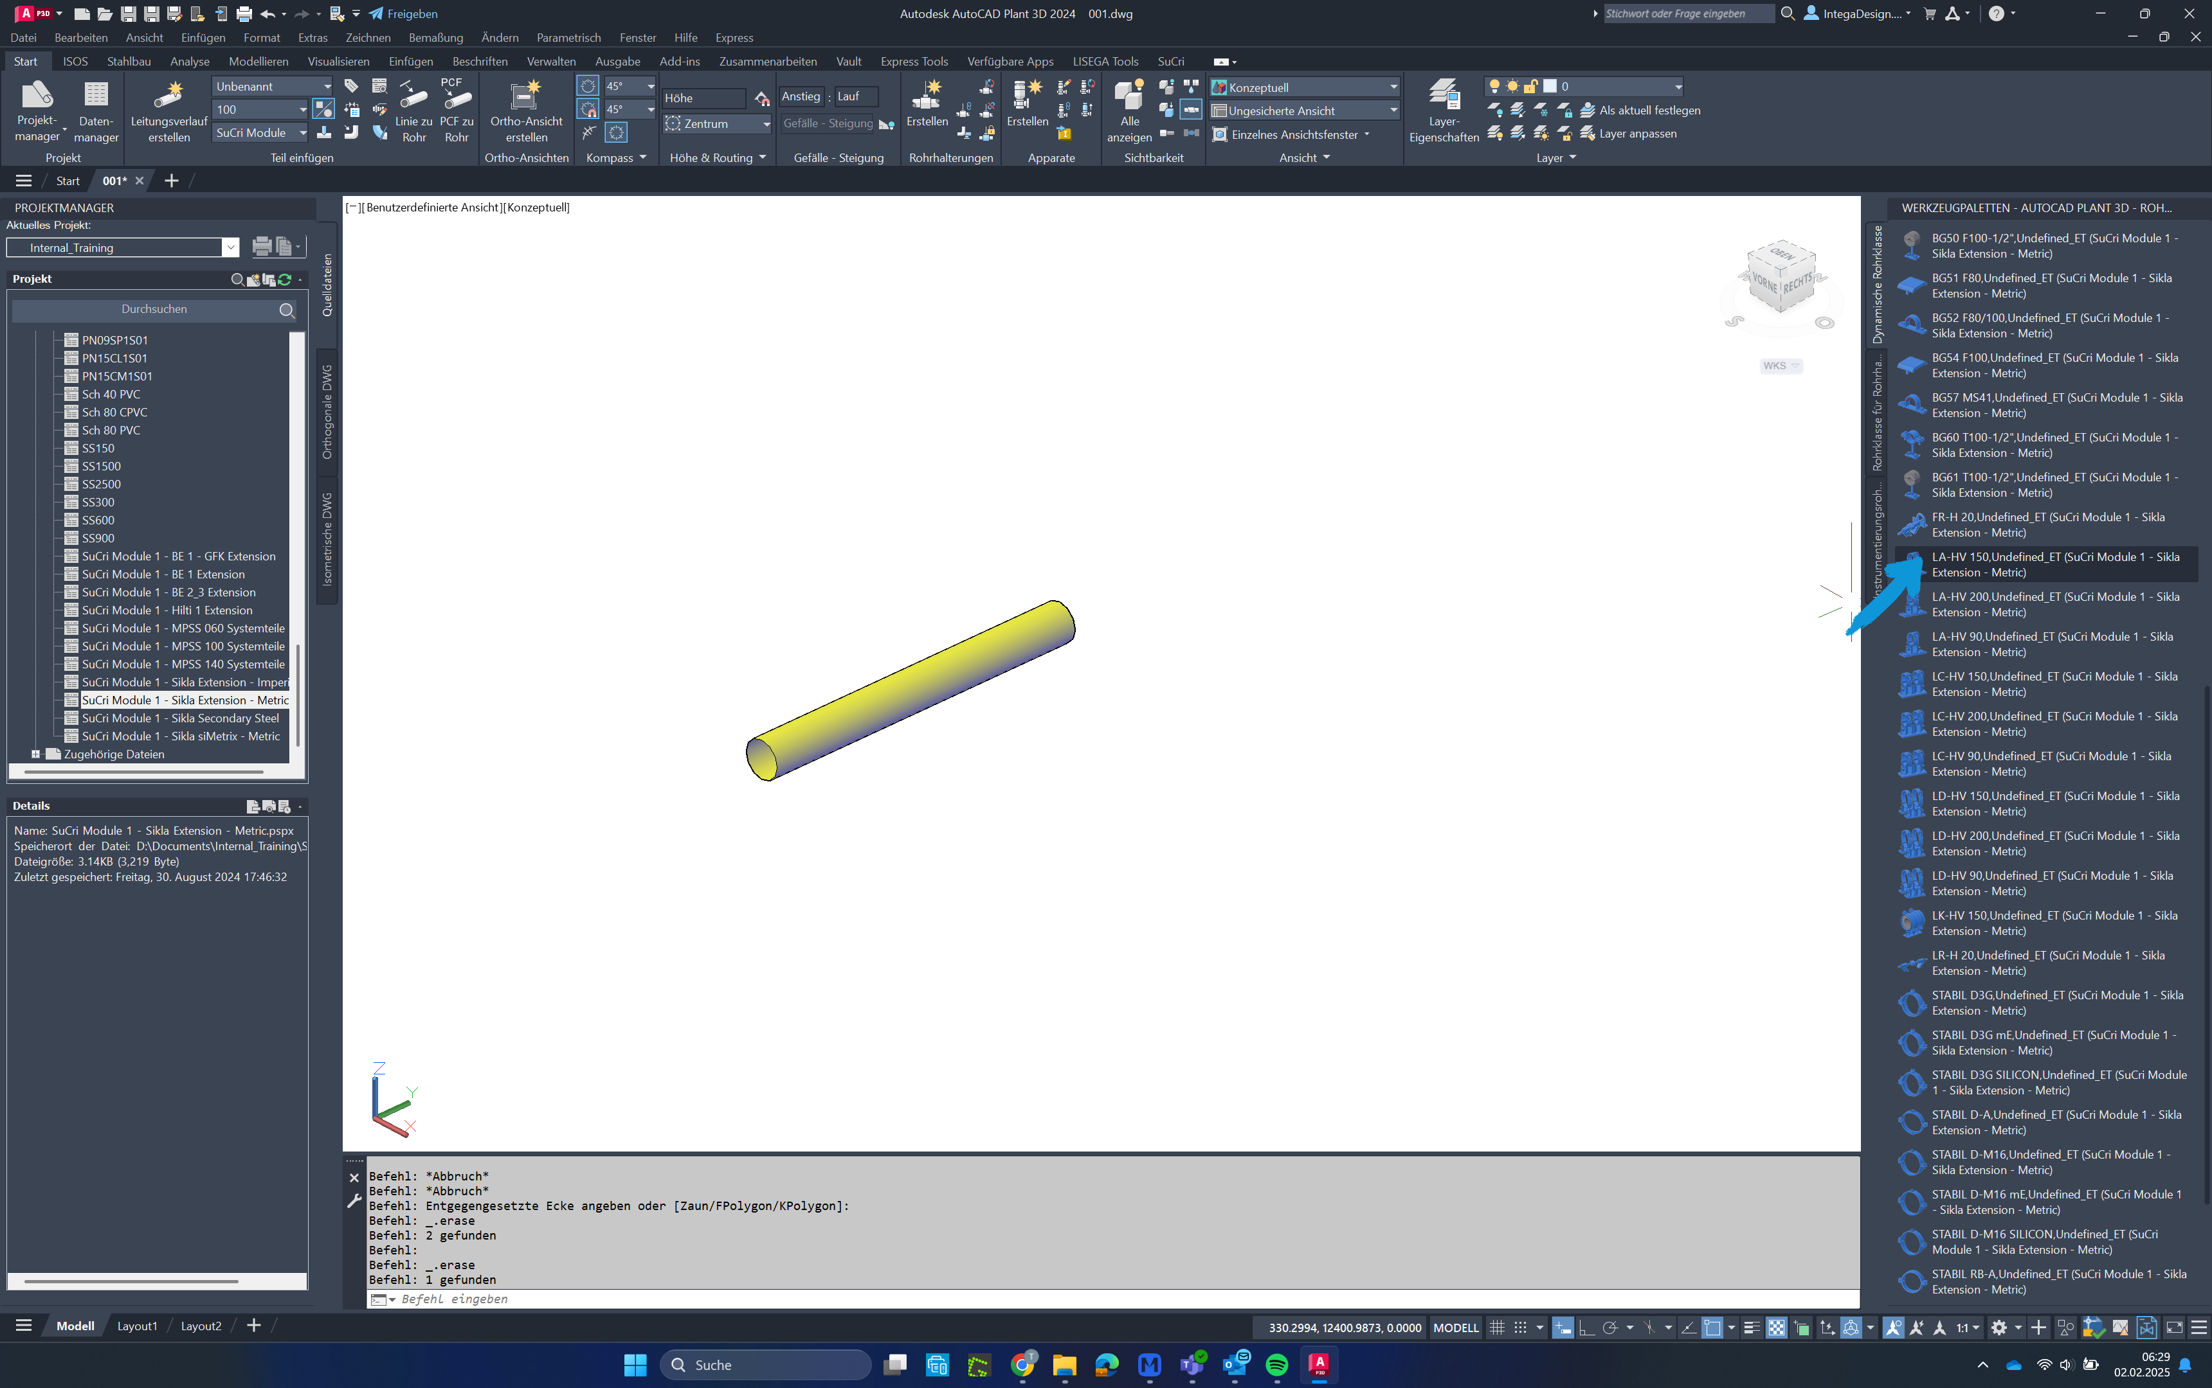Toggle grid display in status bar
The height and width of the screenshot is (1388, 2212).
pos(1498,1328)
